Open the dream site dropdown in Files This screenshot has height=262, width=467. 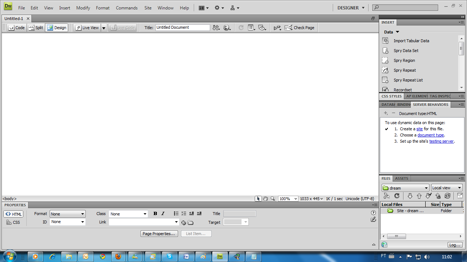click(405, 188)
